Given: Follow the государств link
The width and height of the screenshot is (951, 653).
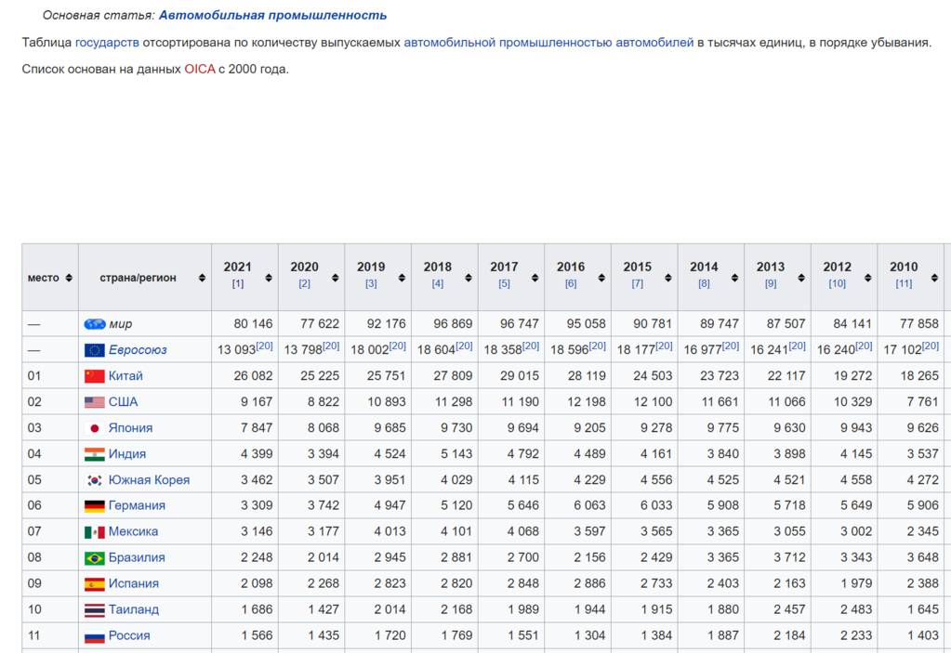Looking at the screenshot, I should pyautogui.click(x=107, y=43).
